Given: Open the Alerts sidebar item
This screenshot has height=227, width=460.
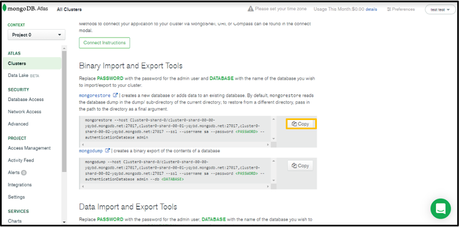Looking at the screenshot, I should [14, 173].
